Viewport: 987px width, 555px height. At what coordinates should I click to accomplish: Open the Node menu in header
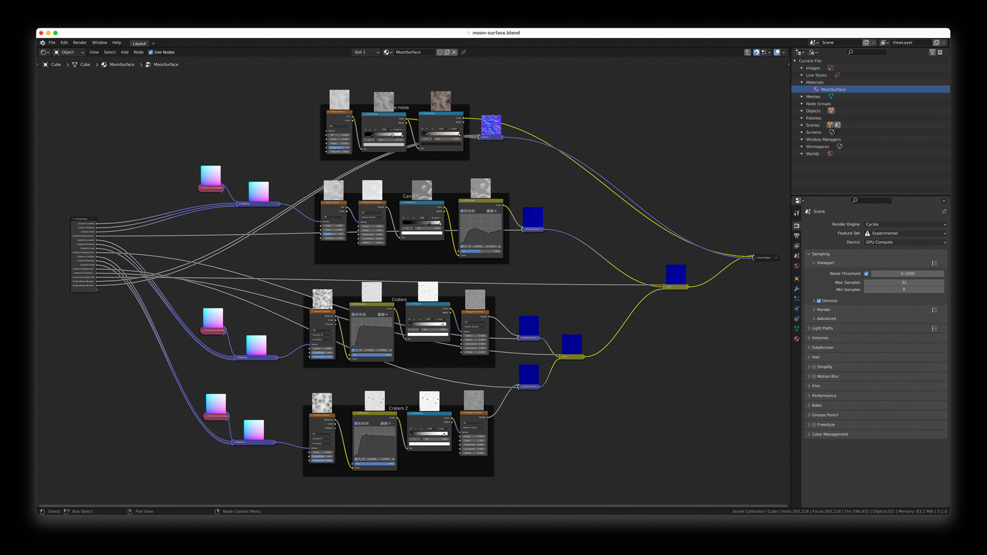coord(138,52)
